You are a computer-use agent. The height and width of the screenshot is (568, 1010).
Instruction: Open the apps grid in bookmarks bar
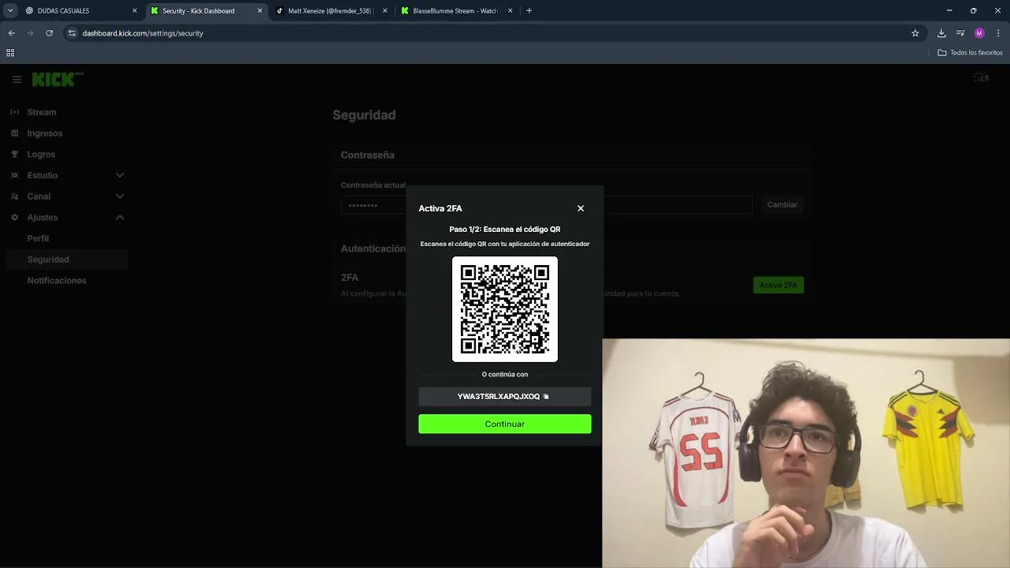pyautogui.click(x=10, y=53)
